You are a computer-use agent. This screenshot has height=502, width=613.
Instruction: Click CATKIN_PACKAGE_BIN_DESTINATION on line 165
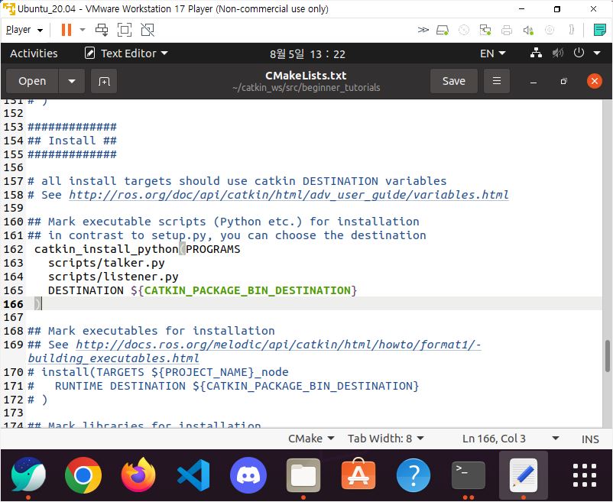click(248, 290)
